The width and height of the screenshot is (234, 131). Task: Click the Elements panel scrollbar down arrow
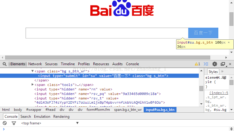(201, 104)
